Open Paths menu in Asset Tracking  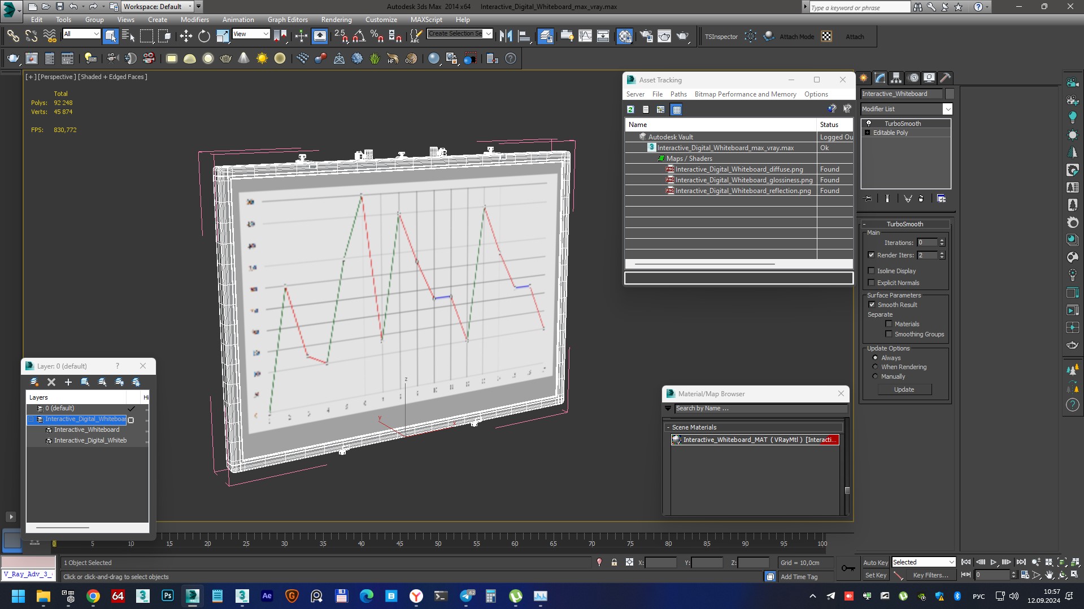[678, 94]
